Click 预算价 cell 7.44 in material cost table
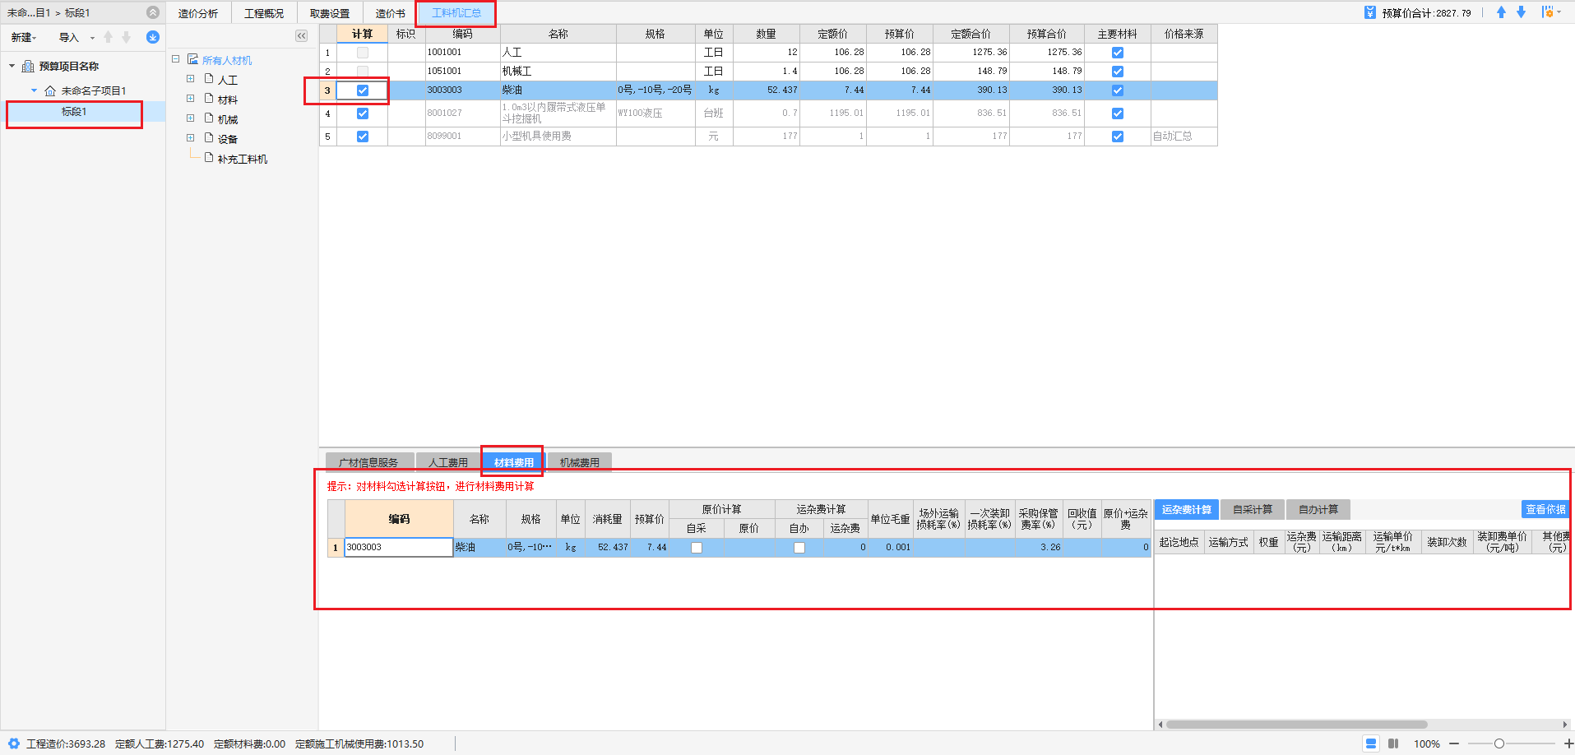Image resolution: width=1575 pixels, height=755 pixels. [650, 547]
